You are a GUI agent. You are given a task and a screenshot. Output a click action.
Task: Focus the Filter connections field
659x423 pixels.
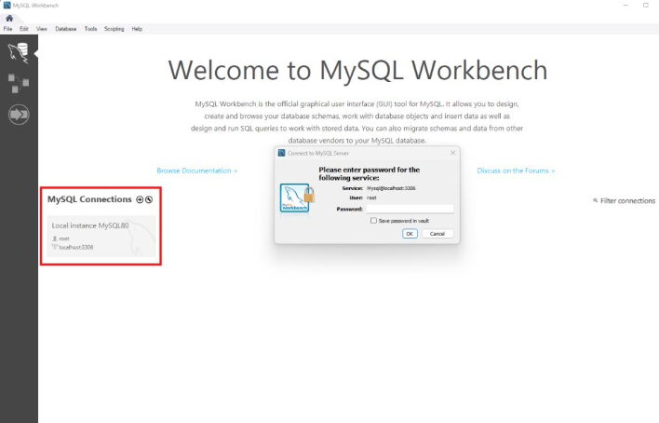coord(627,200)
